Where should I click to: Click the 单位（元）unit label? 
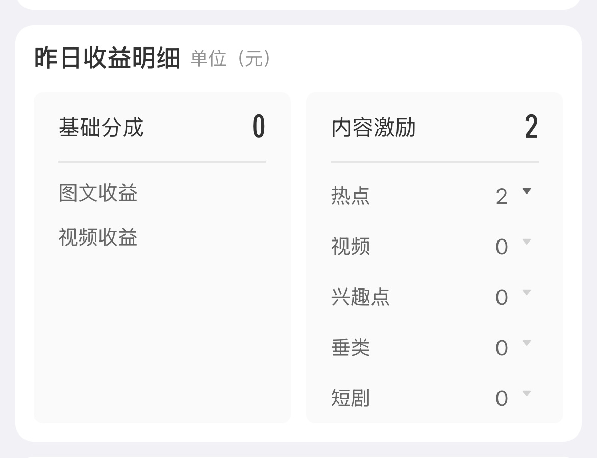point(231,59)
